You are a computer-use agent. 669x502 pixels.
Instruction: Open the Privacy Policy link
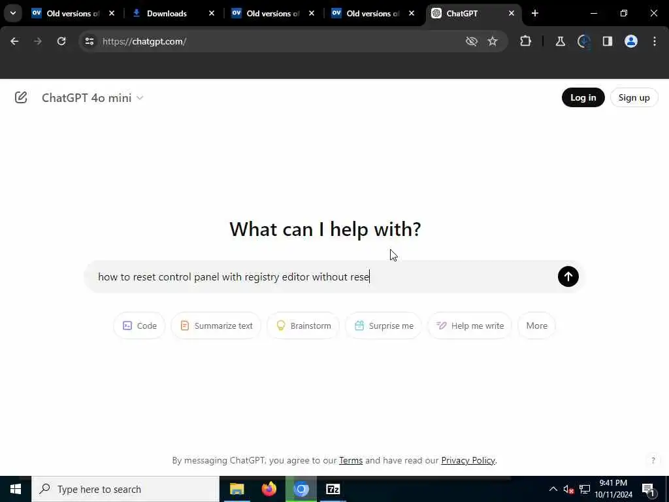pos(468,460)
